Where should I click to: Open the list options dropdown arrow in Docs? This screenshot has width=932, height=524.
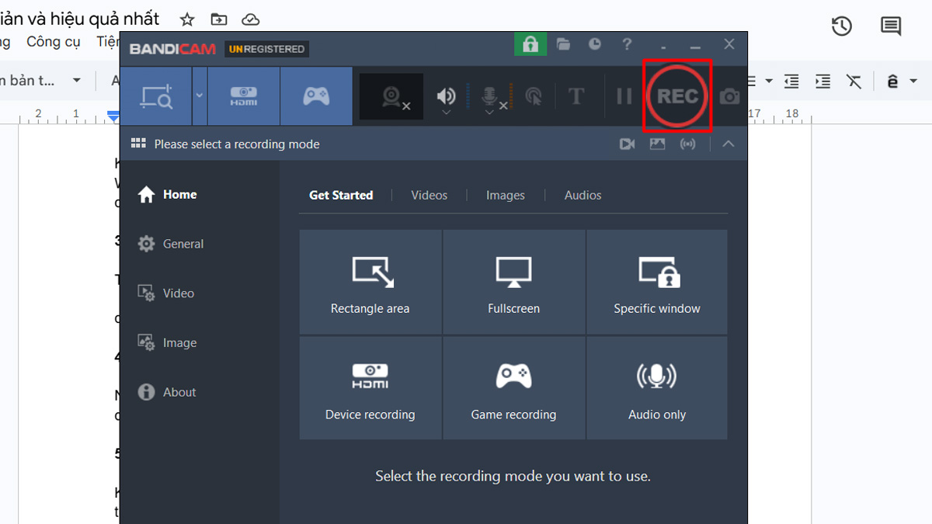[x=769, y=81]
